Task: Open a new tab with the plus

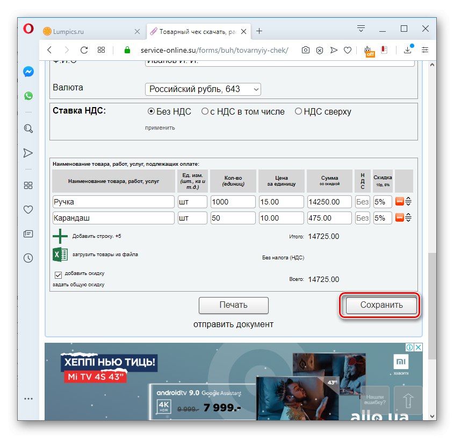Action: [x=259, y=31]
